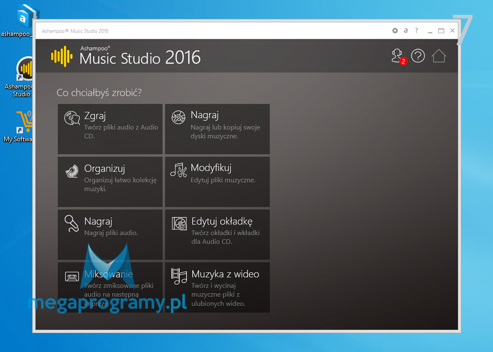493x352 pixels.
Task: Select the ashampoo_ installer icon on desktop
Action: (19, 21)
